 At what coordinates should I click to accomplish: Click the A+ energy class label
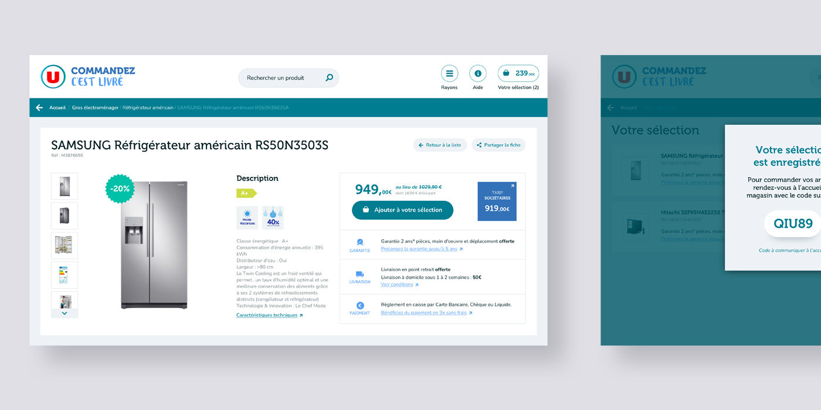pos(246,193)
